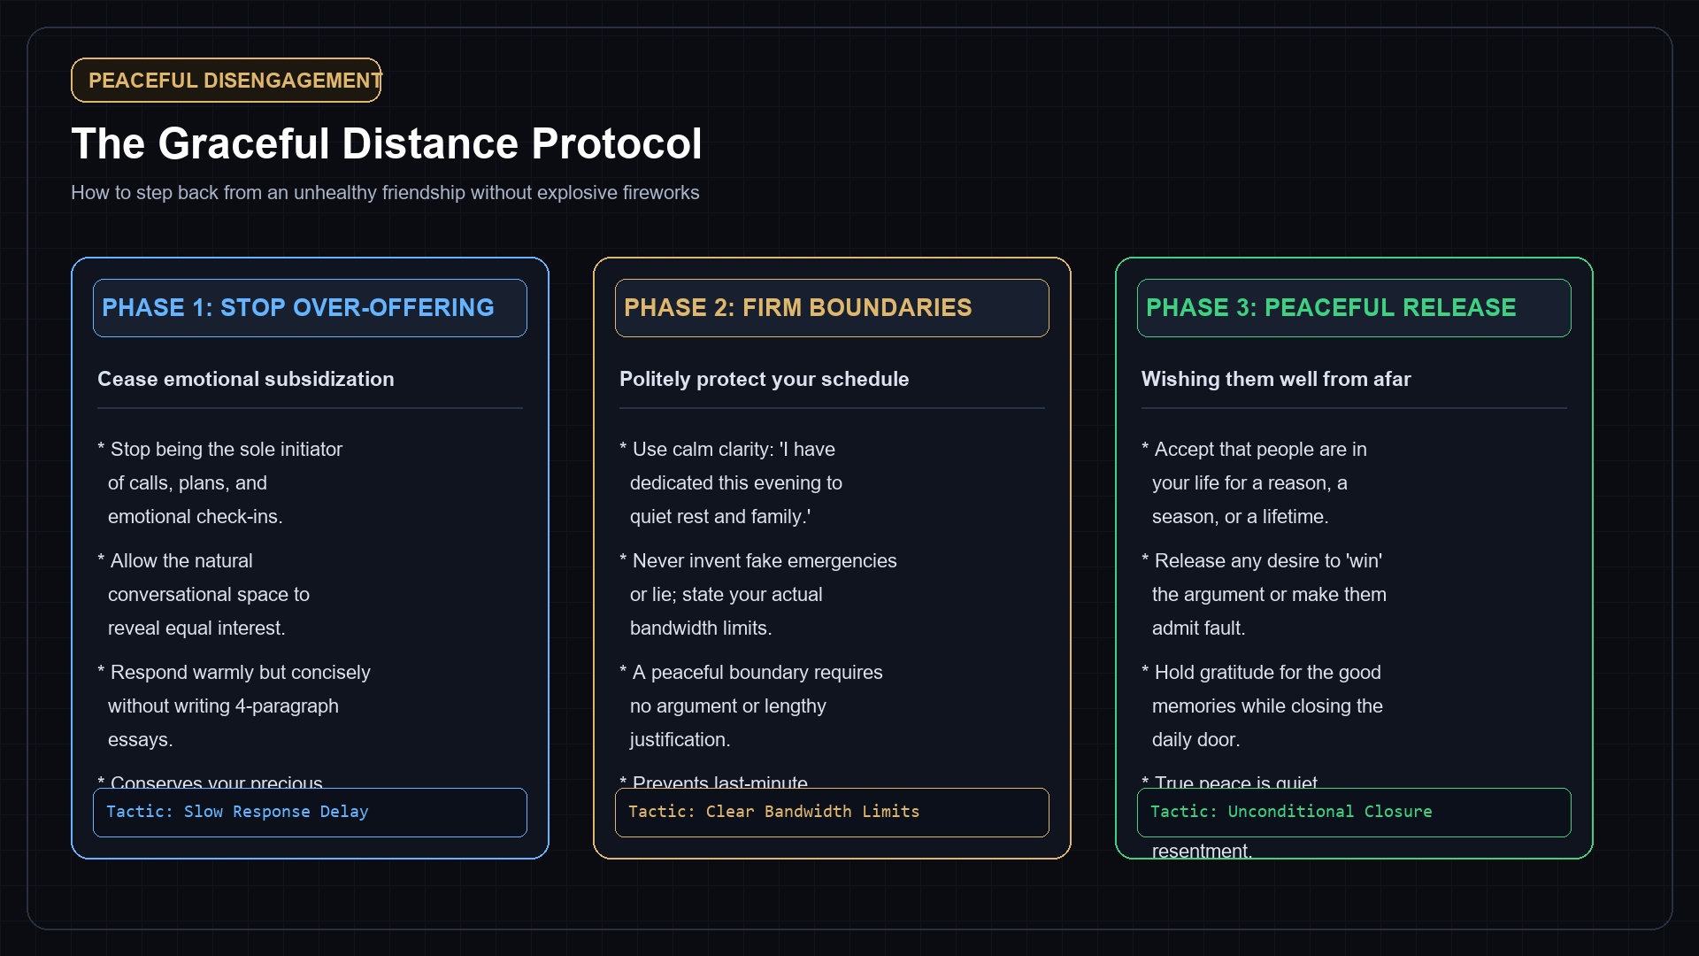This screenshot has height=956, width=1699.
Task: Select the 'Accept that people are in' bullet
Action: (x=1255, y=483)
